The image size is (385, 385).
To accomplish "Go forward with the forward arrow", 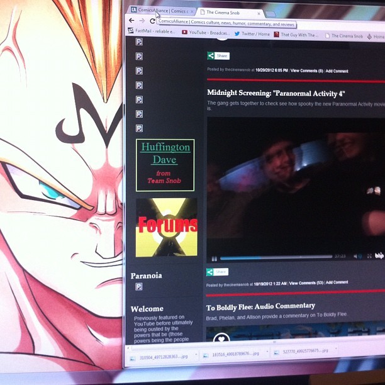I will [142, 21].
